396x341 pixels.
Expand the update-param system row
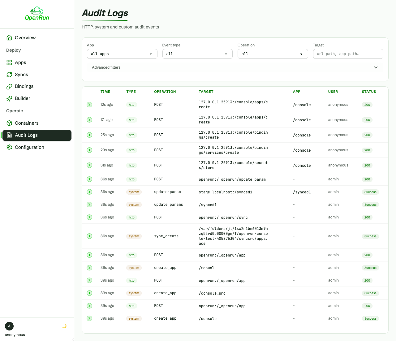(x=89, y=192)
